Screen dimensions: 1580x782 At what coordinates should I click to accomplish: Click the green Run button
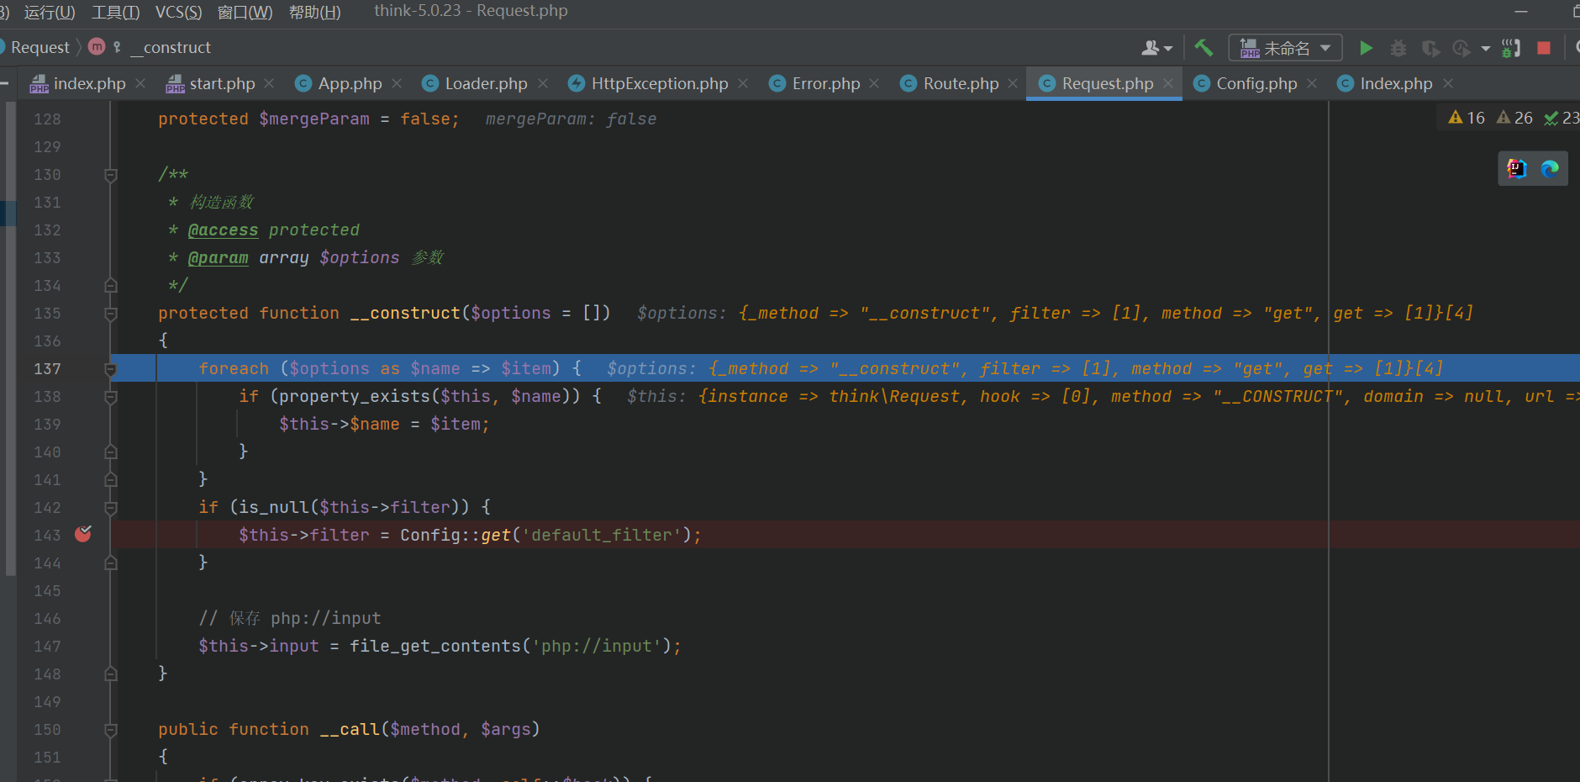(x=1366, y=48)
